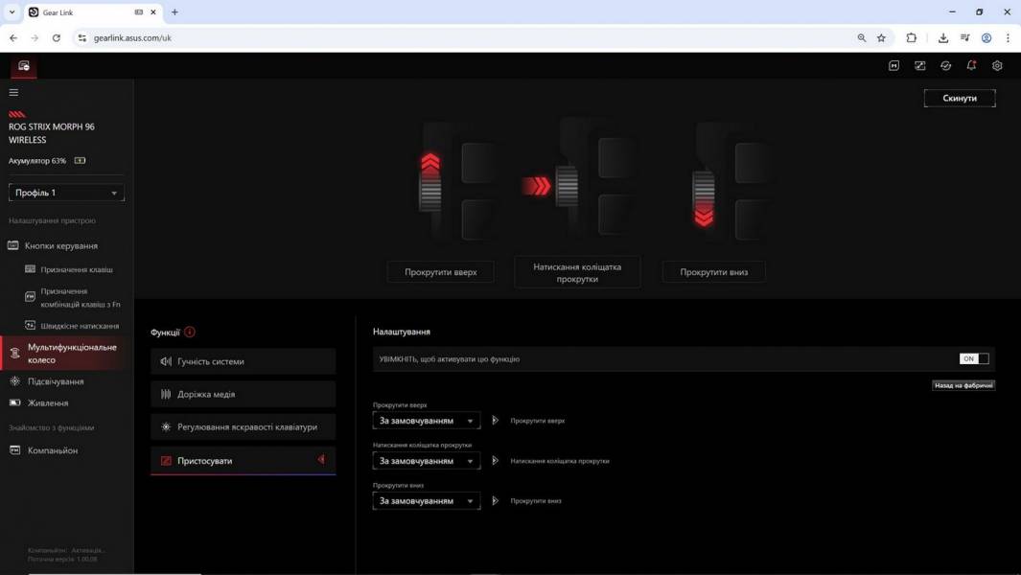Click the zoom magnifier in address bar
Viewport: 1021px width, 575px height.
click(862, 37)
